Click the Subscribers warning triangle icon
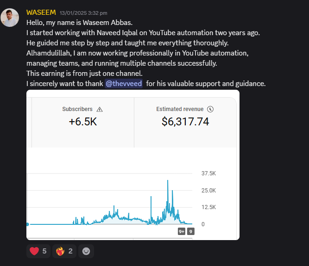309x266 pixels. [x=100, y=109]
